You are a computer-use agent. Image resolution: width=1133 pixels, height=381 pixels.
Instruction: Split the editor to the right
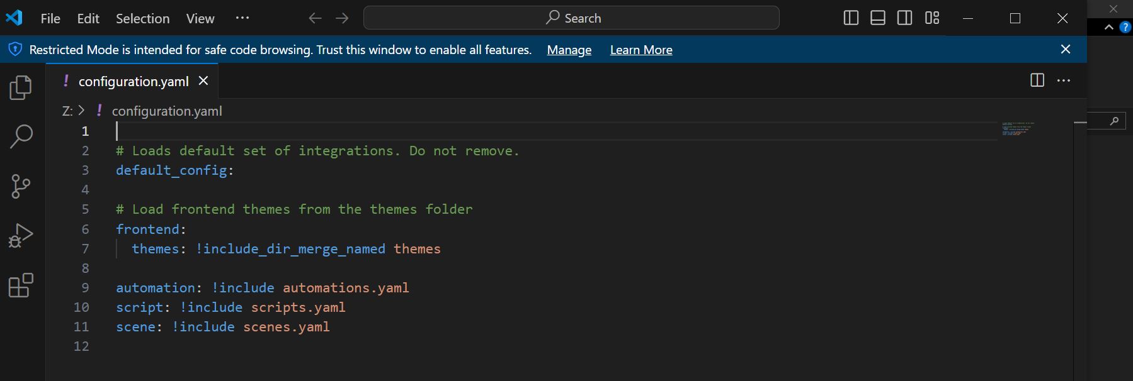click(1037, 80)
